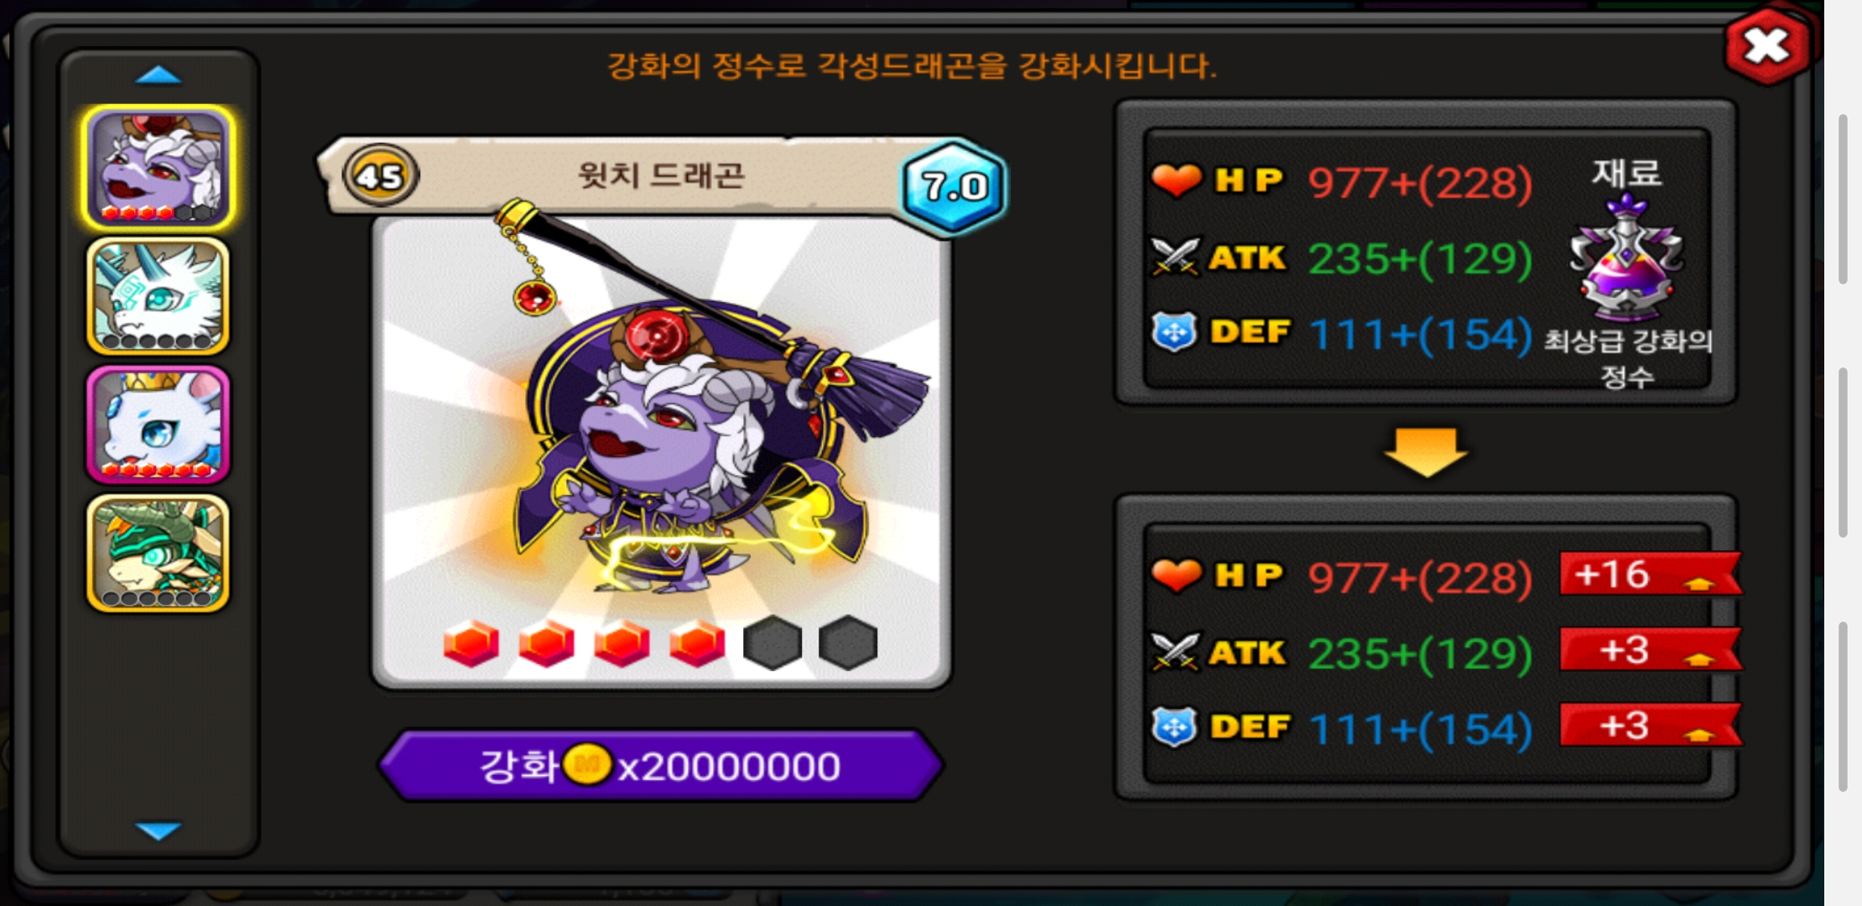The width and height of the screenshot is (1862, 906).
Task: Click the up arrow above the dragon list
Action: (x=158, y=75)
